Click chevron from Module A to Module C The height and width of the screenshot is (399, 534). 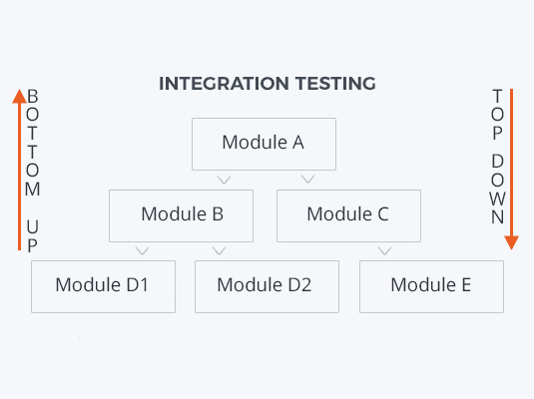point(307,180)
